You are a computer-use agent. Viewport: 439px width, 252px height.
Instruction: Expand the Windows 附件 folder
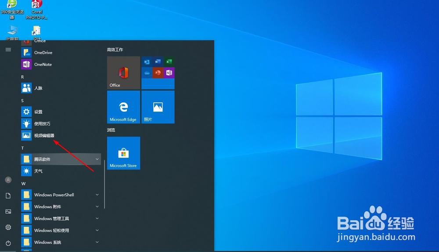(x=97, y=206)
